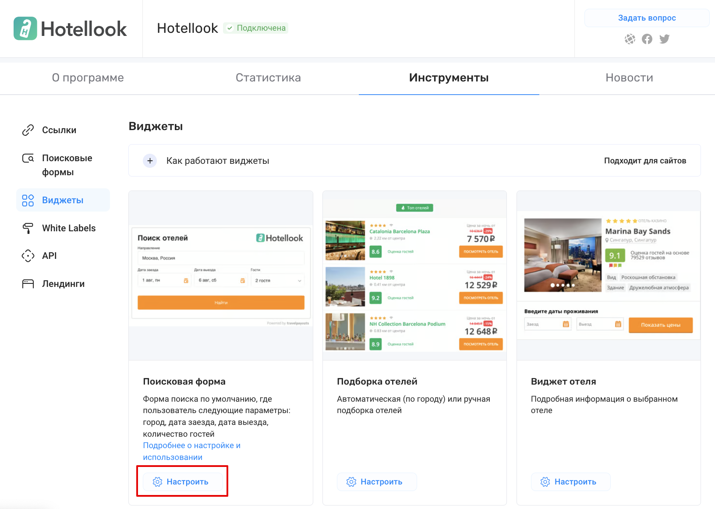The height and width of the screenshot is (509, 715).
Task: Click the White Labels paint roller icon
Action: point(28,228)
